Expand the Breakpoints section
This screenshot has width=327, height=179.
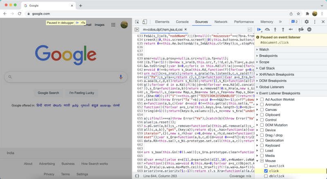point(291,56)
